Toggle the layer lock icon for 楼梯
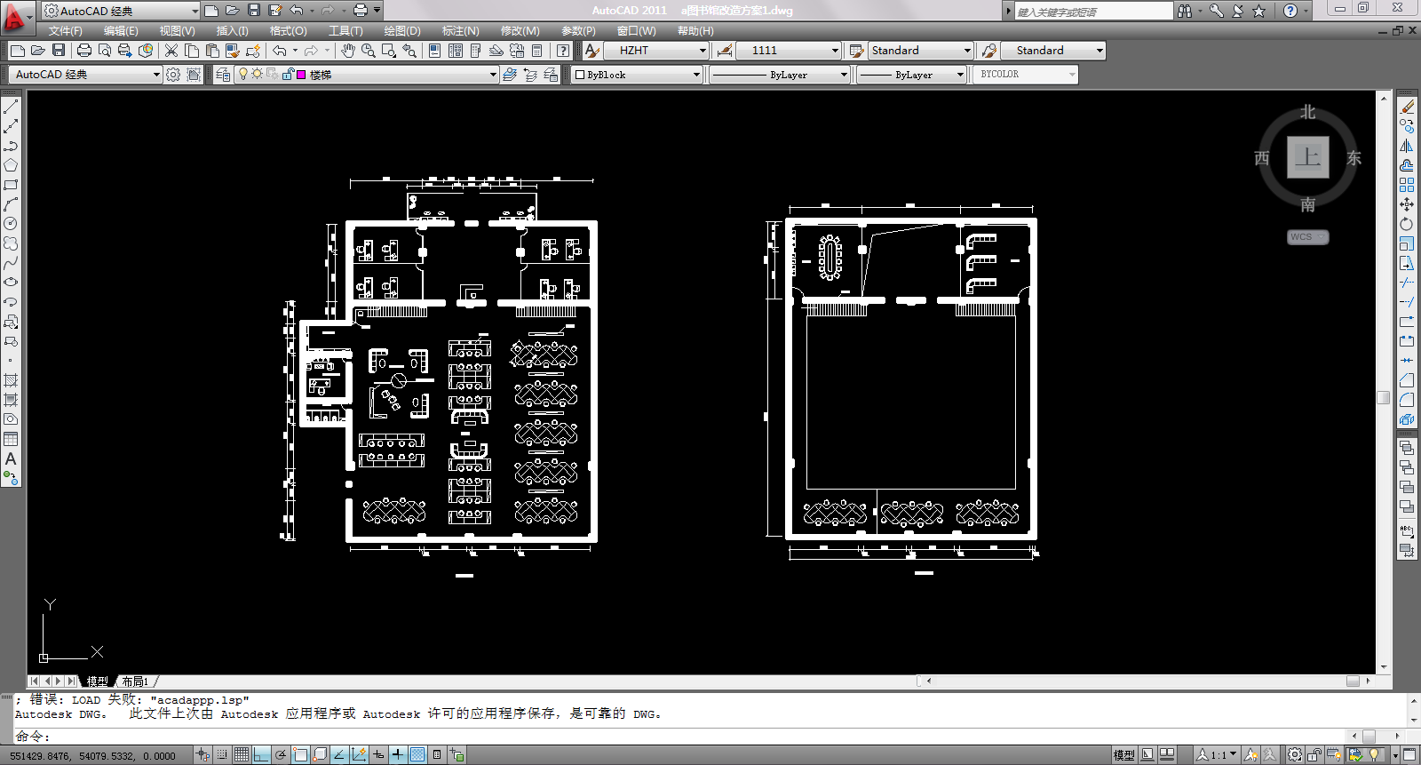Viewport: 1421px width, 765px height. click(288, 75)
